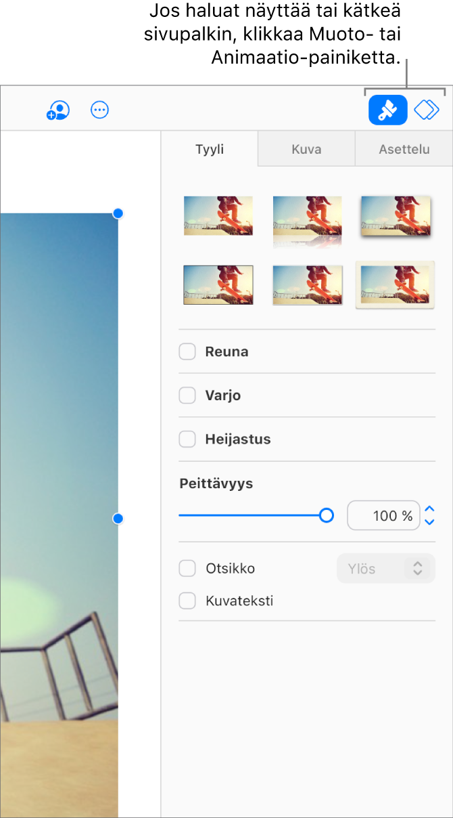Increase opacity with the stepper up arrow
The height and width of the screenshot is (818, 453).
coord(429,509)
